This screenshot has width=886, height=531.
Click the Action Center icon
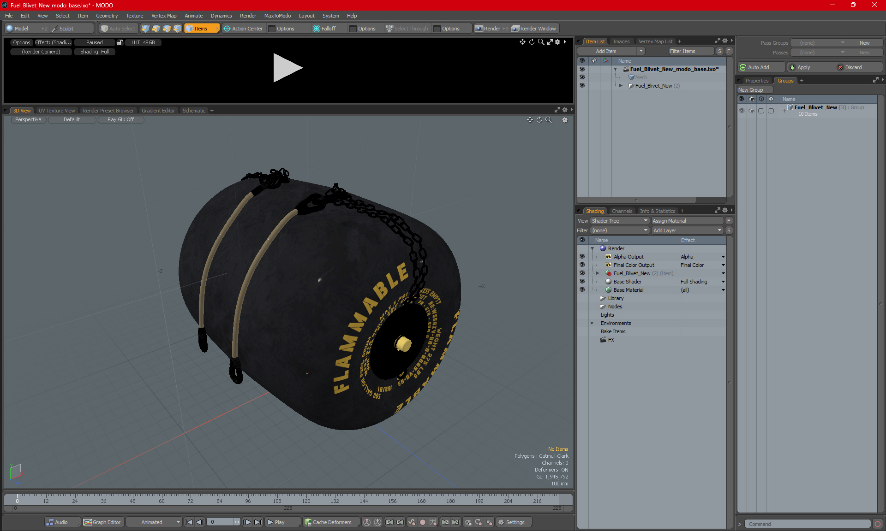point(227,29)
